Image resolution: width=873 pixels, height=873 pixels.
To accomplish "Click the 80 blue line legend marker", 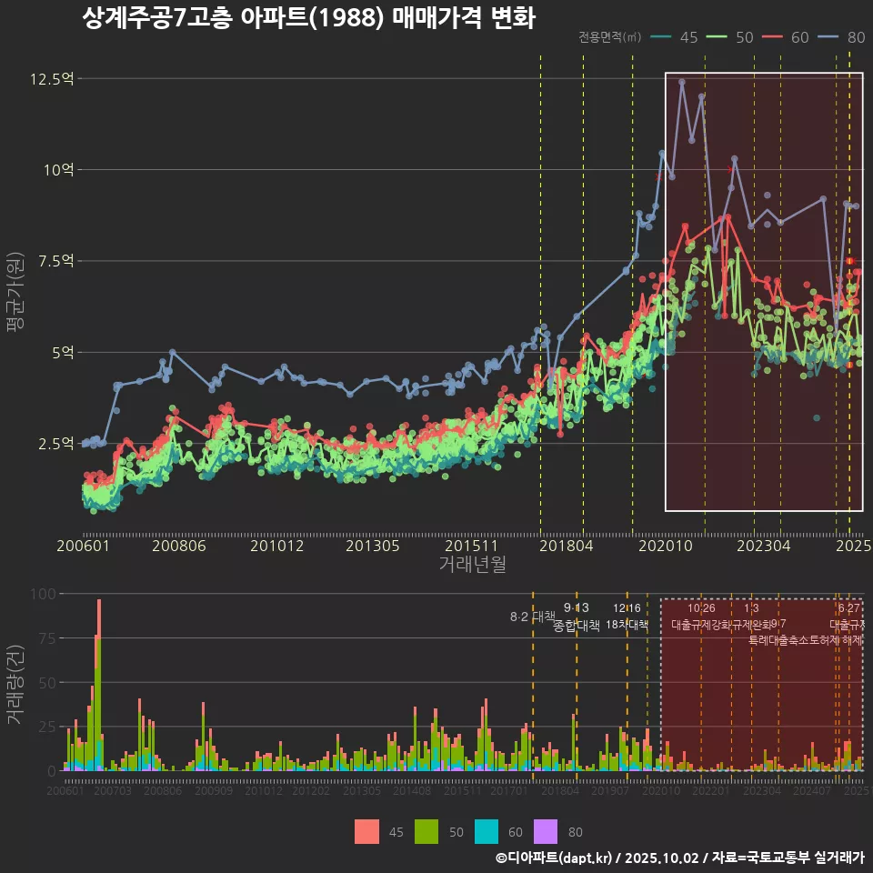I will pyautogui.click(x=829, y=37).
